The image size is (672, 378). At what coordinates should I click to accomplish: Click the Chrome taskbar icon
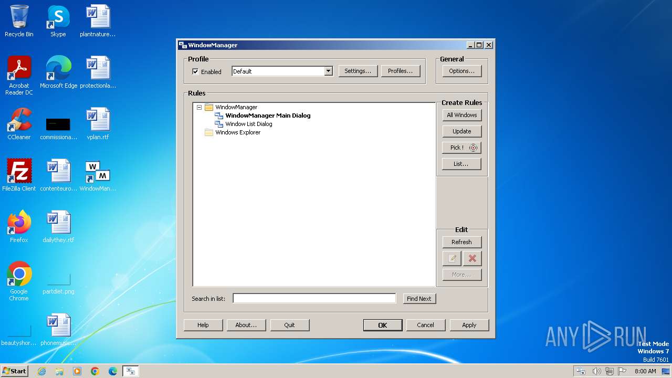(95, 371)
